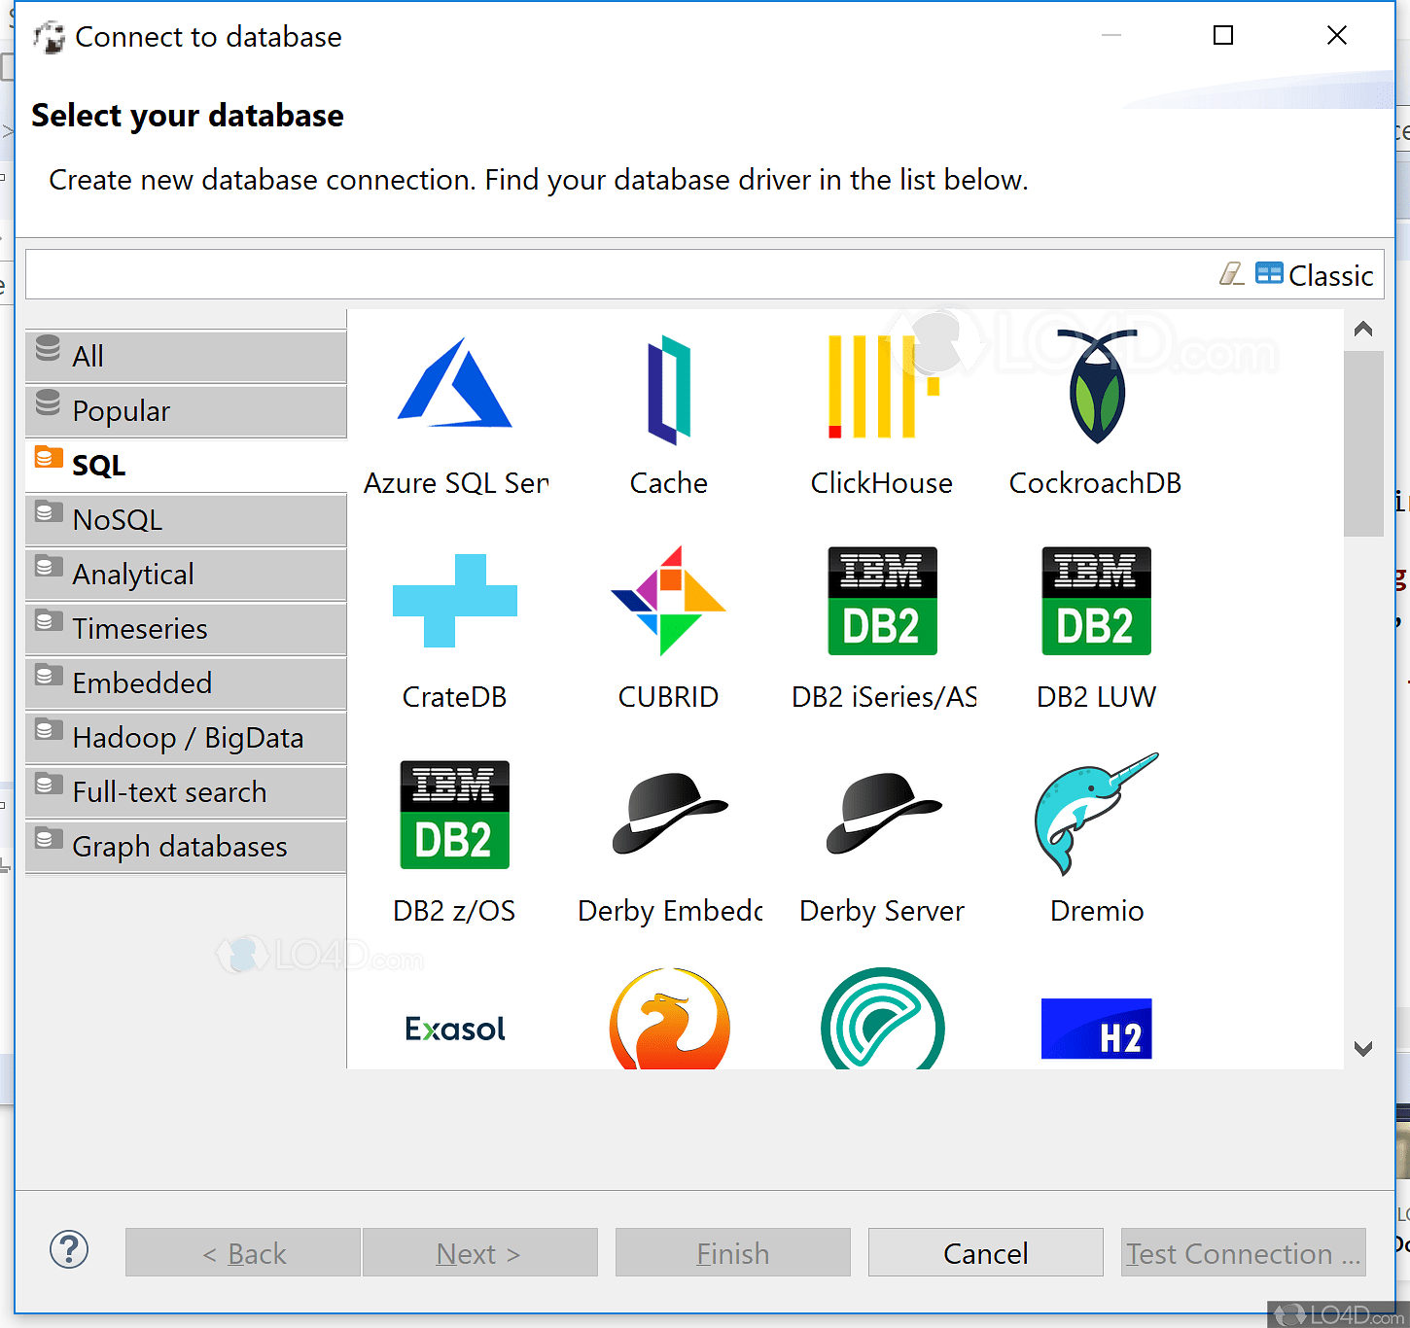1410x1328 pixels.
Task: Choose the CrateDB blue cross icon
Action: pos(455,601)
